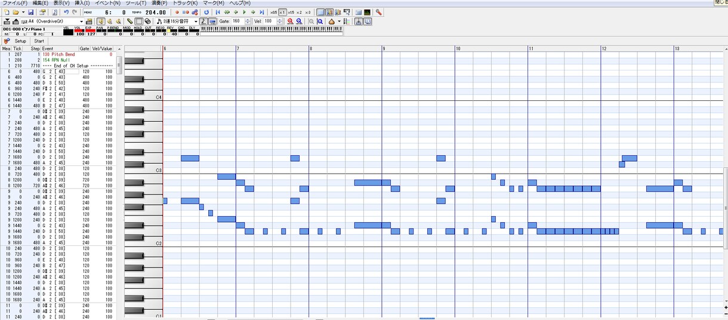The height and width of the screenshot is (320, 728).
Task: Create a new file with the toolbar icon
Action: pos(6,12)
